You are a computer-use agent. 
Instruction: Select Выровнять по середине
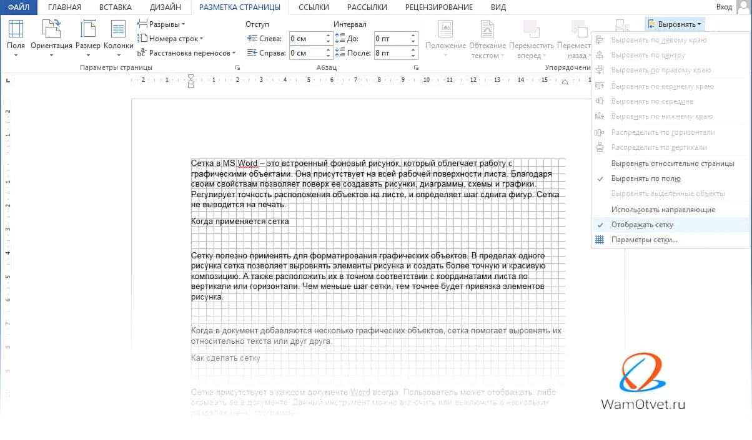click(671, 101)
